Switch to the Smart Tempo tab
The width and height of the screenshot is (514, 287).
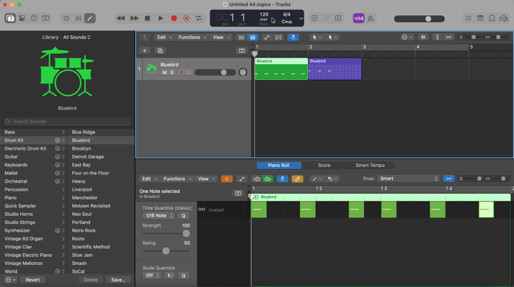(370, 165)
